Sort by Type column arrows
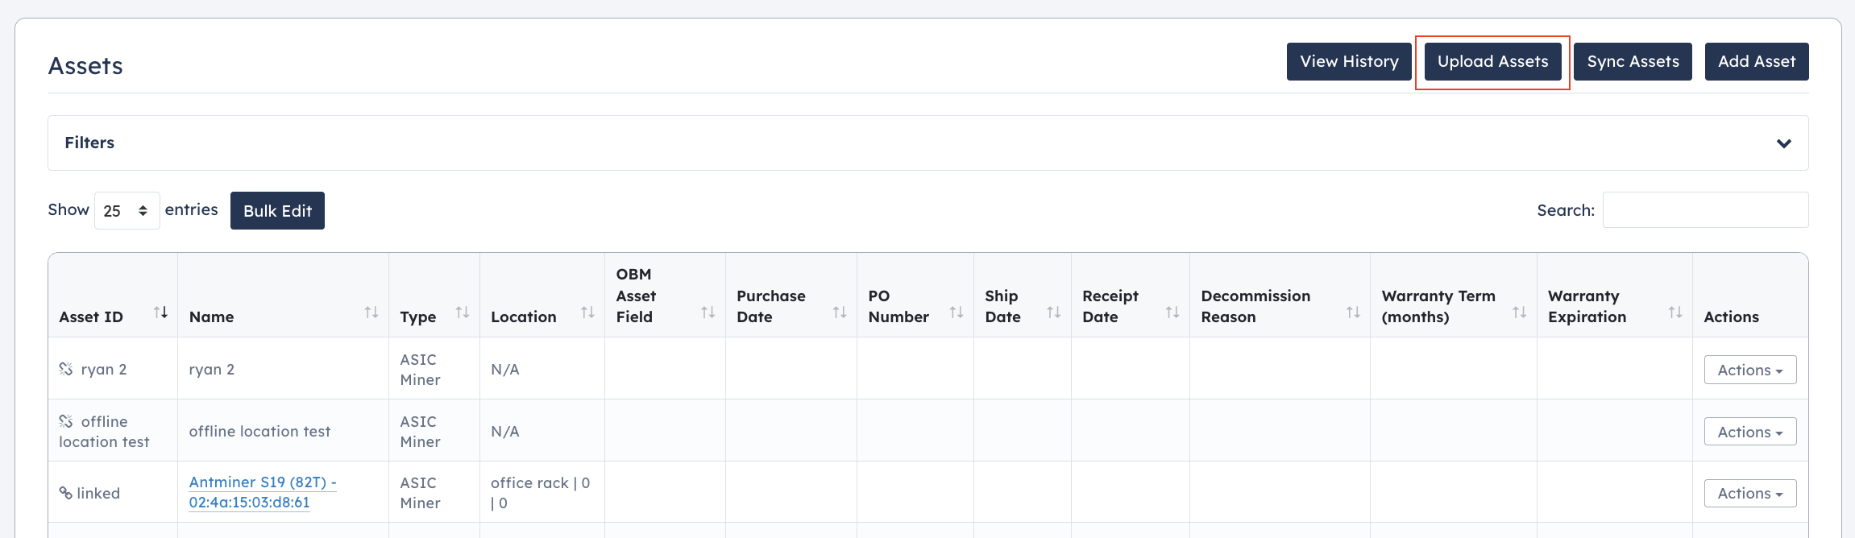1855x538 pixels. click(x=463, y=312)
